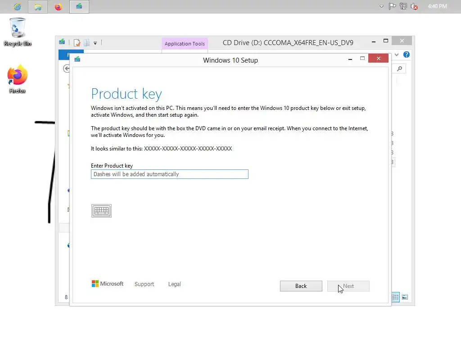The image size is (461, 346).
Task: Click the network tray icon
Action: click(x=403, y=6)
